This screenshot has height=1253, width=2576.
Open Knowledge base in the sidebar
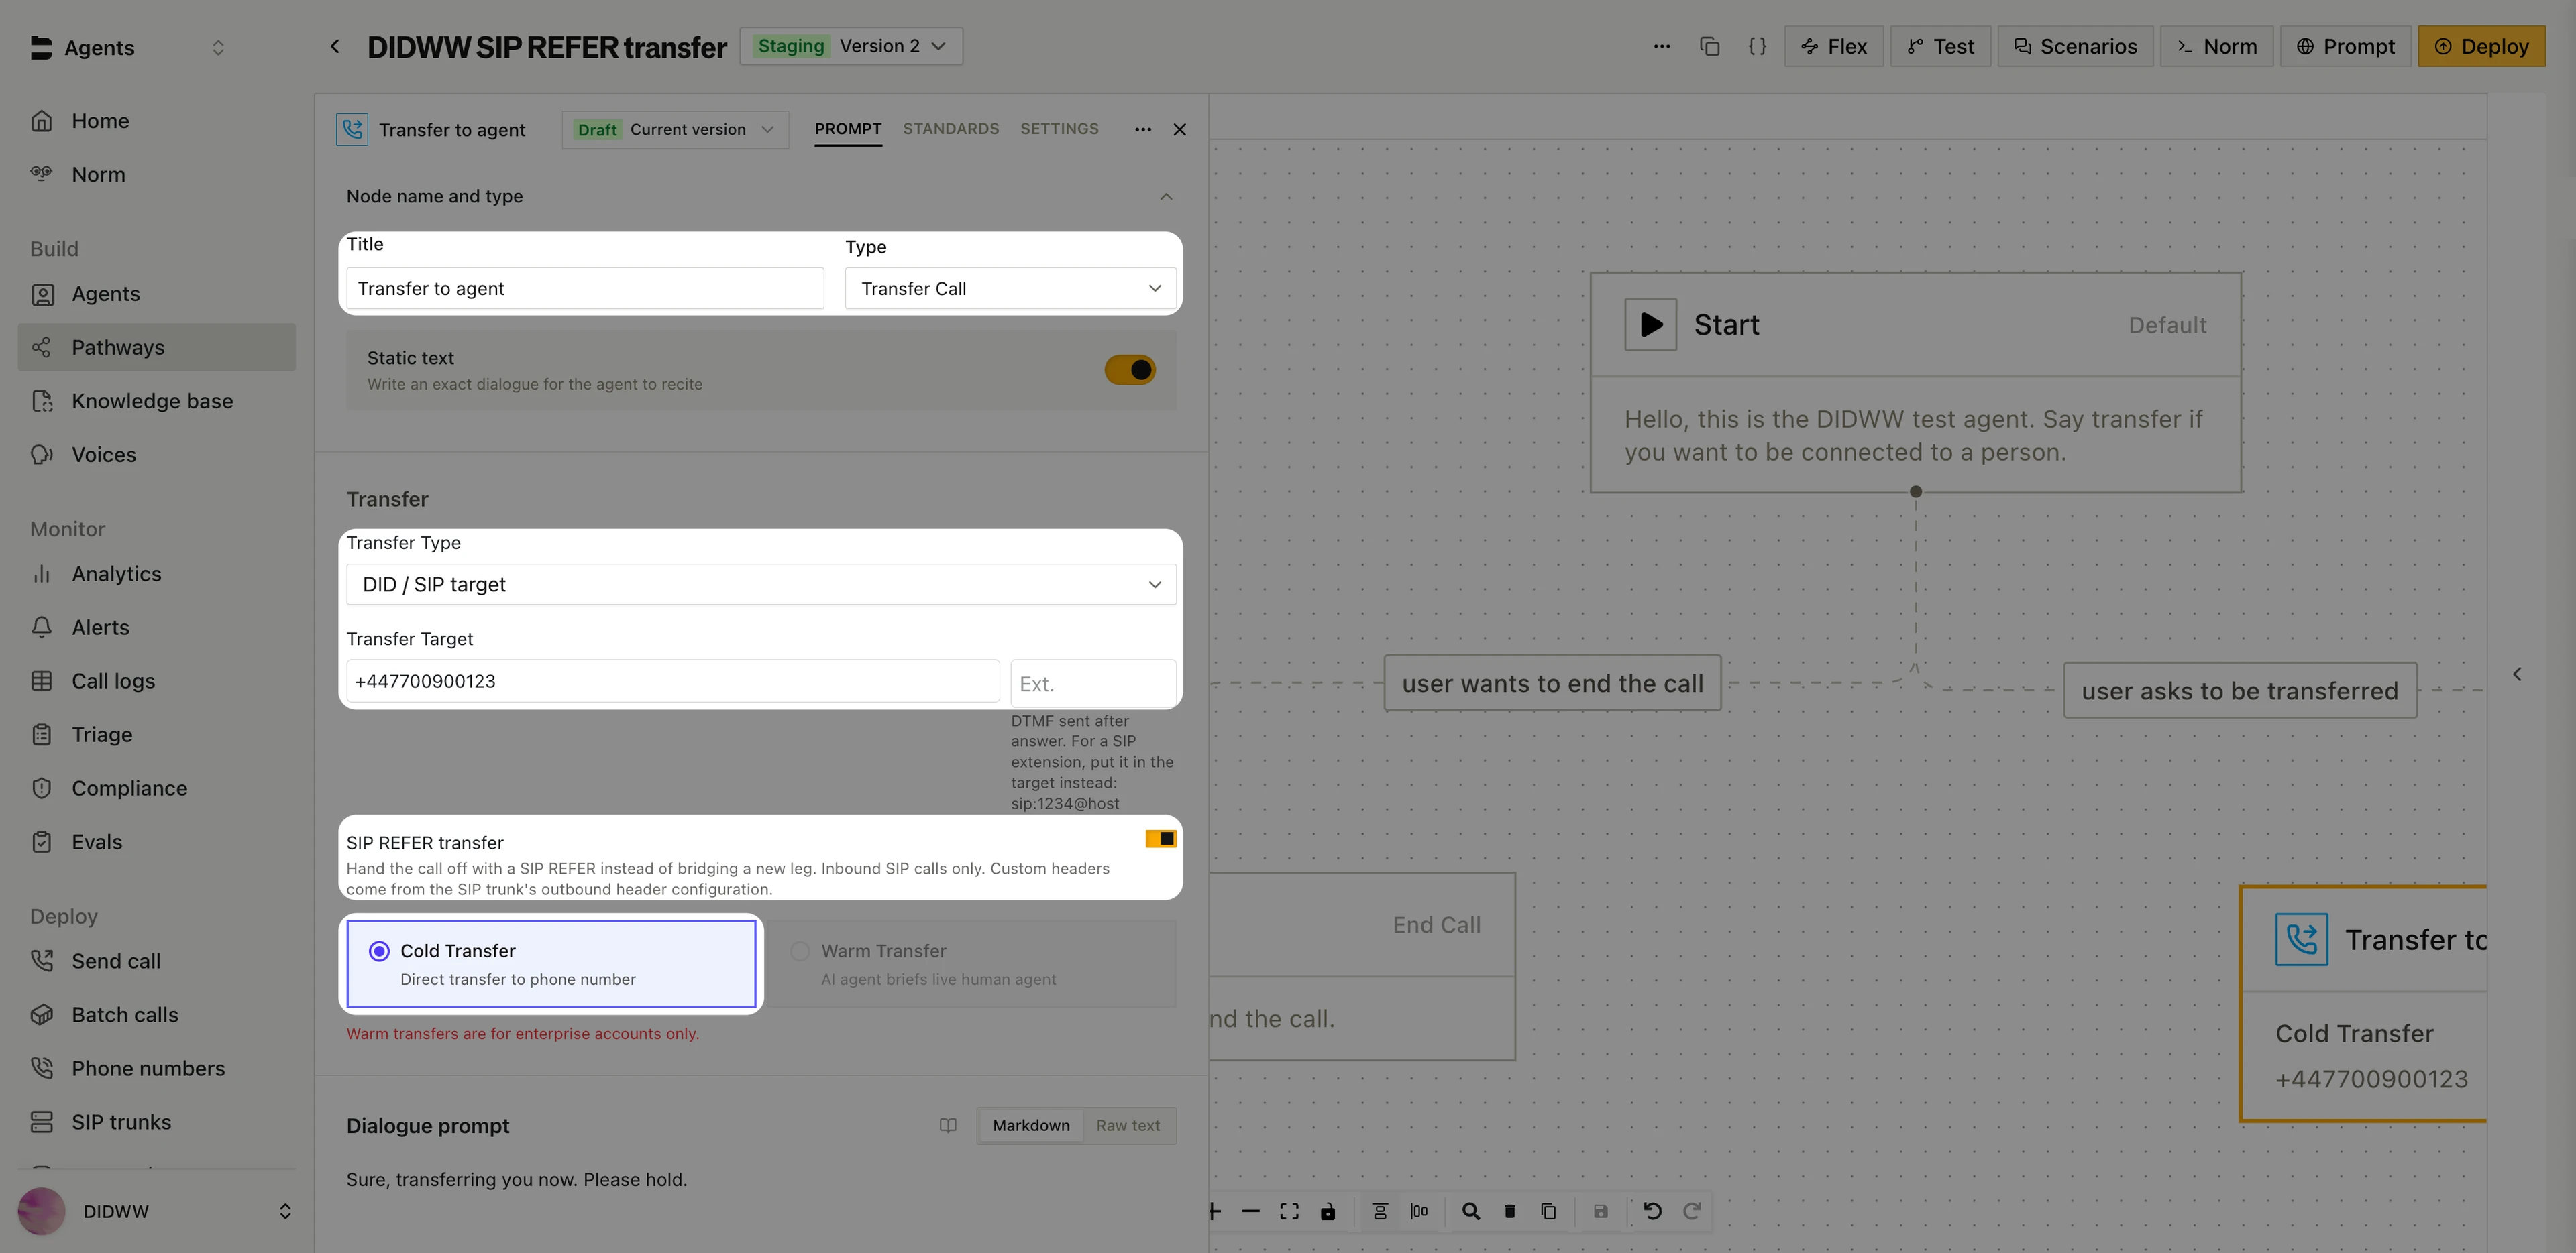tap(157, 401)
